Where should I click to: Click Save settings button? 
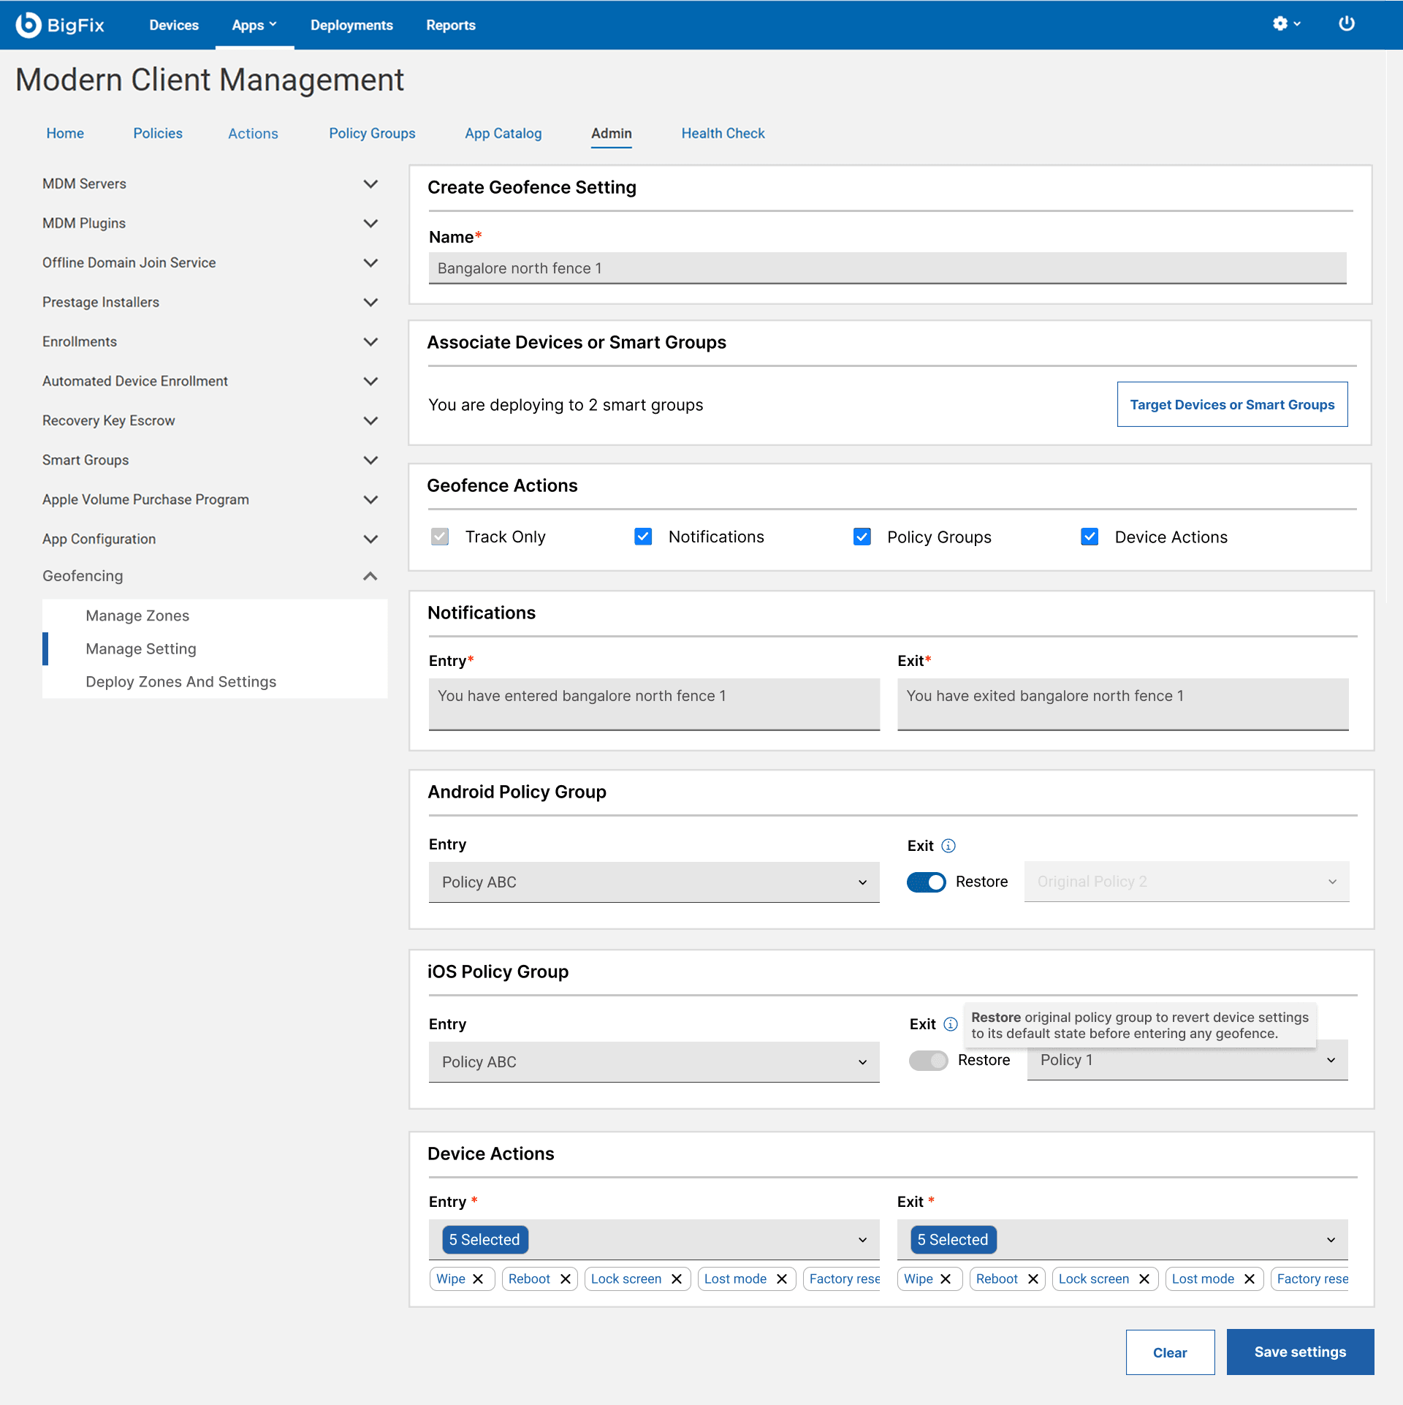1300,1352
